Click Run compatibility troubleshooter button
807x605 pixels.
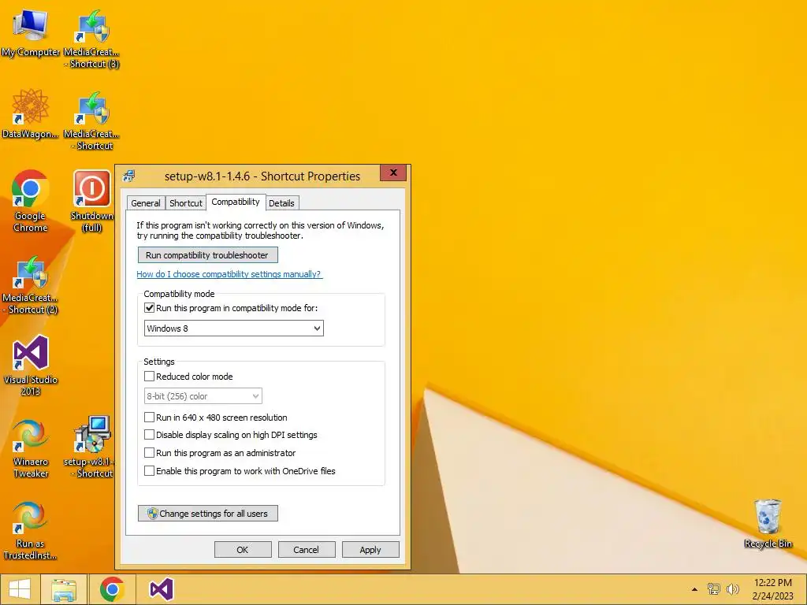(x=208, y=255)
